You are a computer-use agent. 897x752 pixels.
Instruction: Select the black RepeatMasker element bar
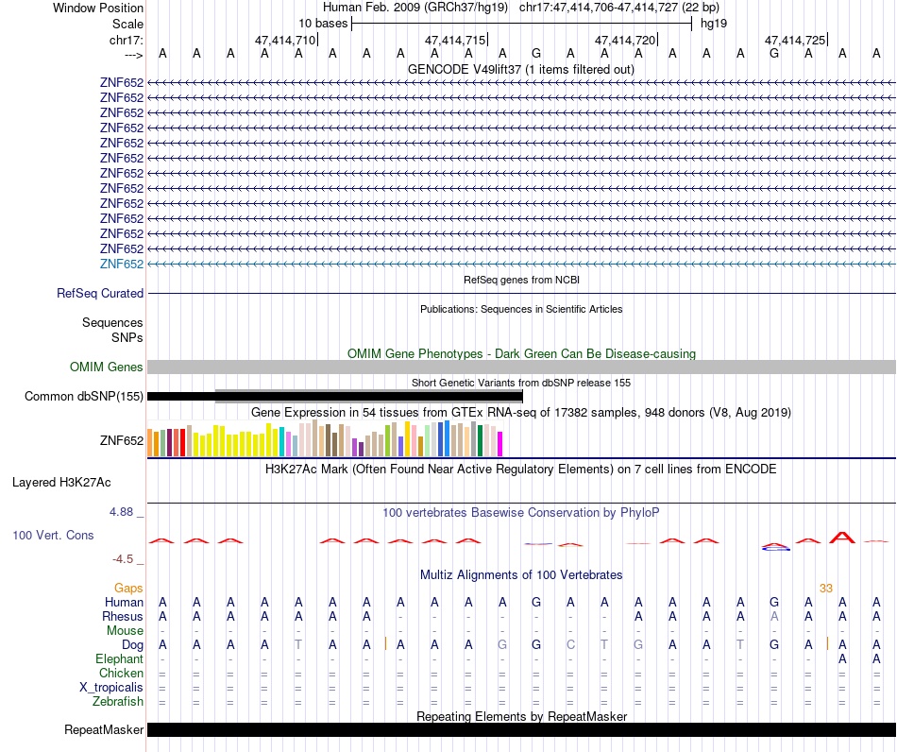click(x=521, y=729)
